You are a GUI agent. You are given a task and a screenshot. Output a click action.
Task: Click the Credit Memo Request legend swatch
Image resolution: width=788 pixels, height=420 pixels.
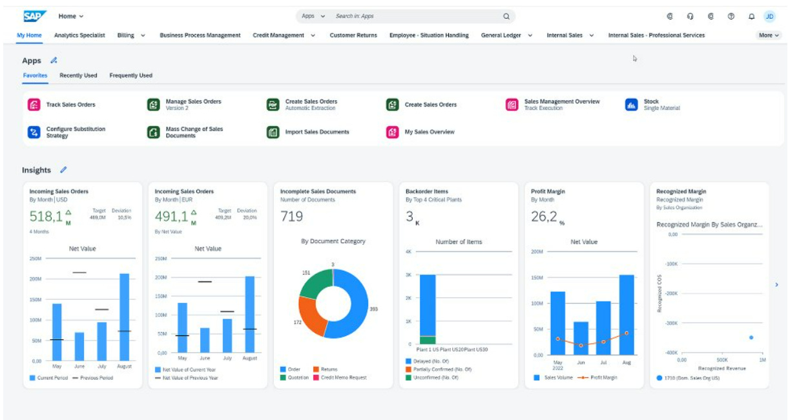click(316, 377)
